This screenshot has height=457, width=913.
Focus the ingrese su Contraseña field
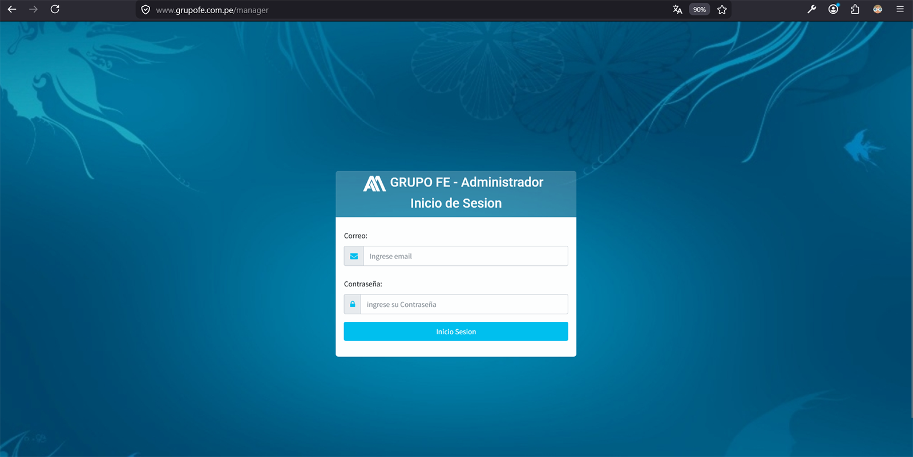464,304
